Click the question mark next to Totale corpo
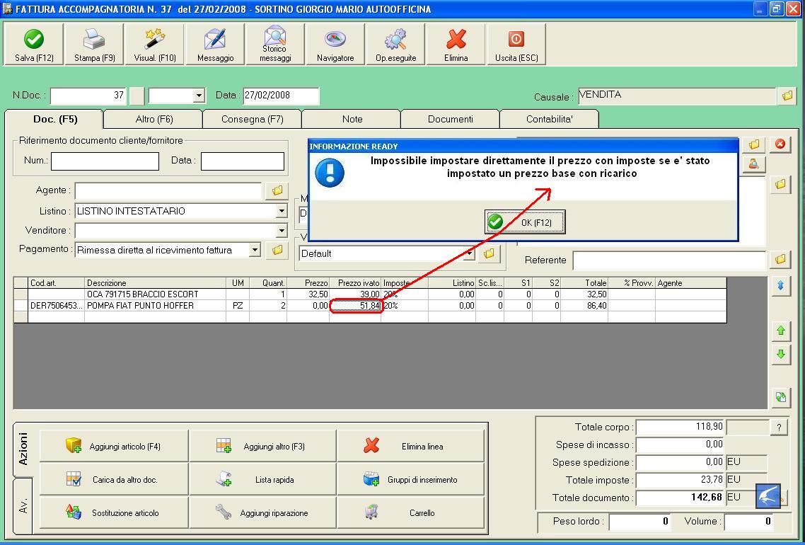 779,427
